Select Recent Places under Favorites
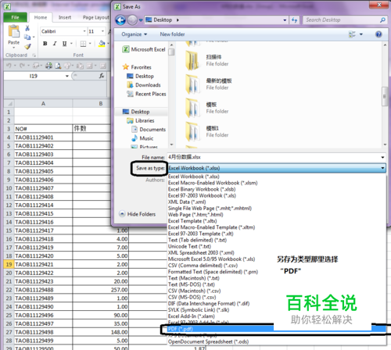This screenshot has height=350, width=391. 146,94
